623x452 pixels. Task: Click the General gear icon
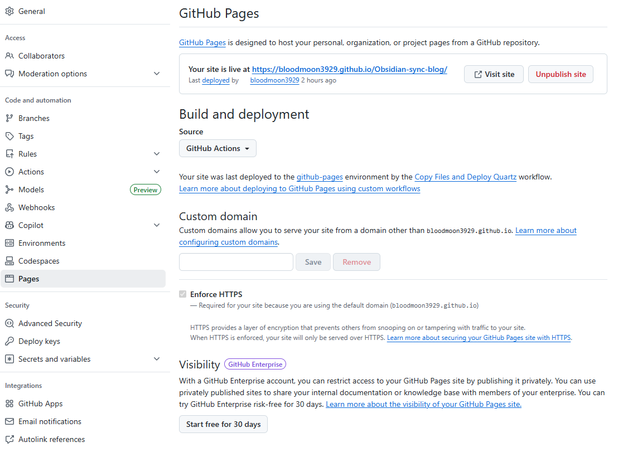(x=9, y=12)
